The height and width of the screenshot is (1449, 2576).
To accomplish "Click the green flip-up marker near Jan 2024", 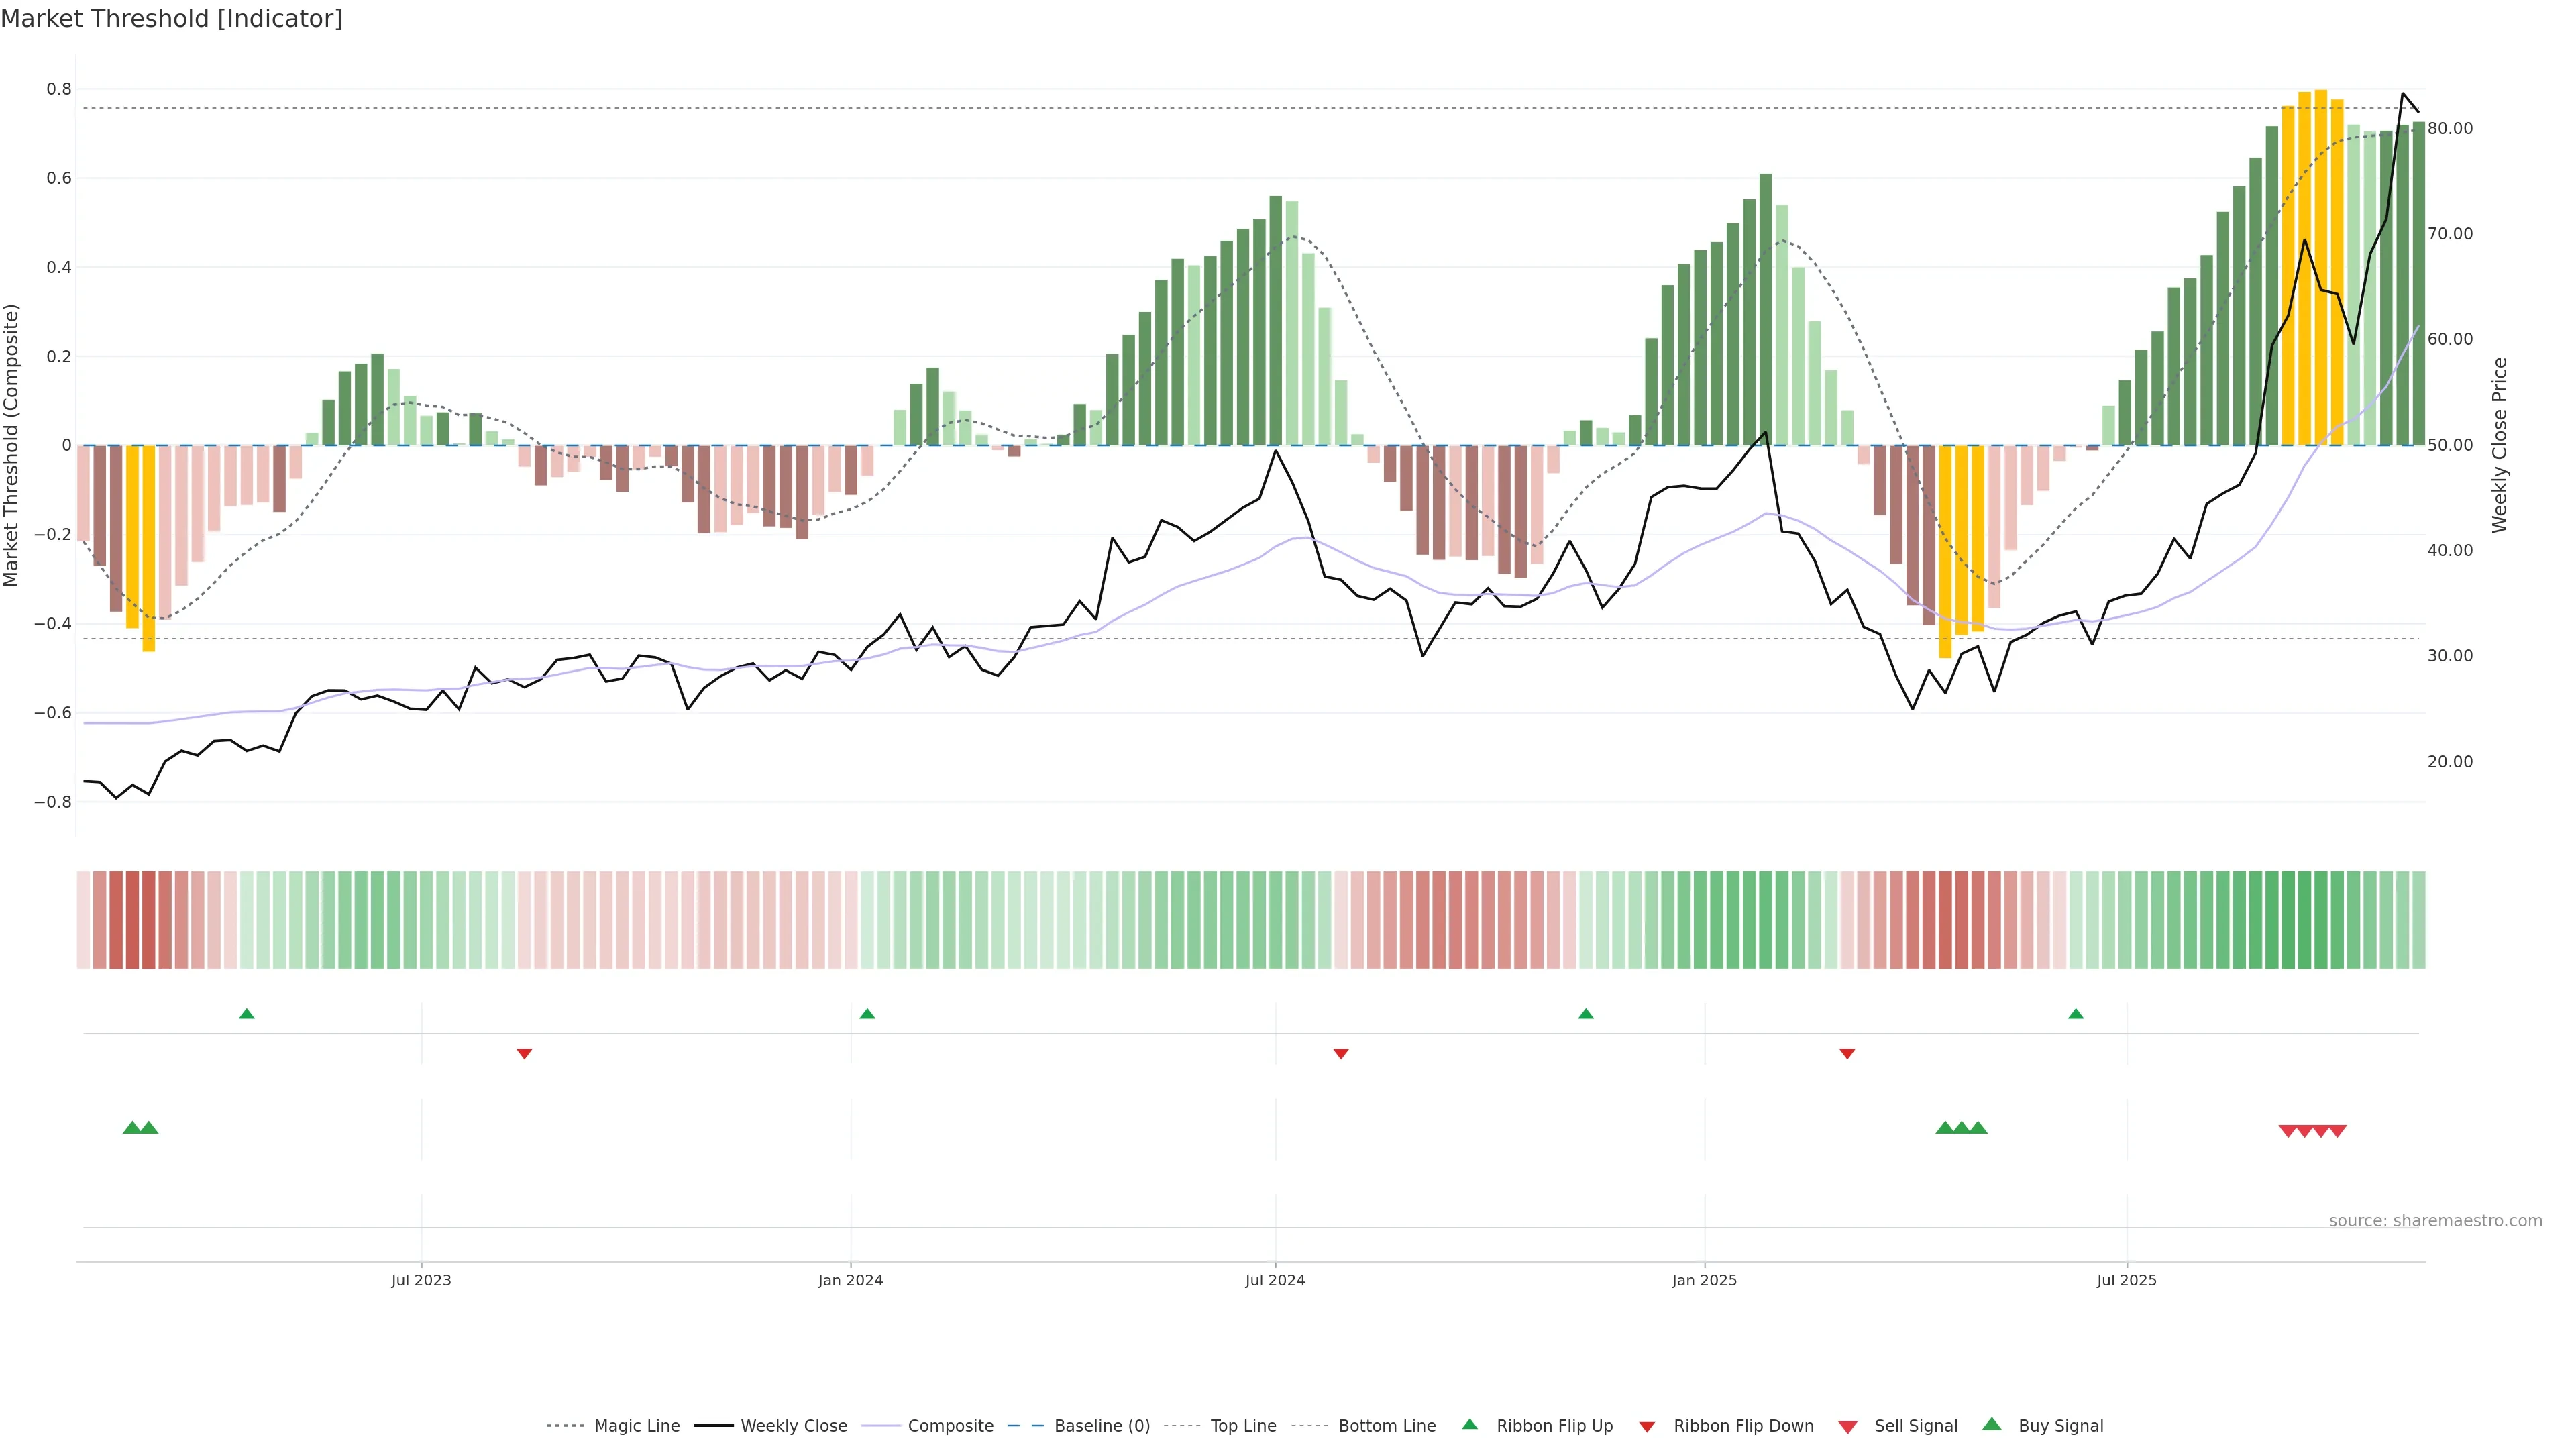I will point(867,1014).
